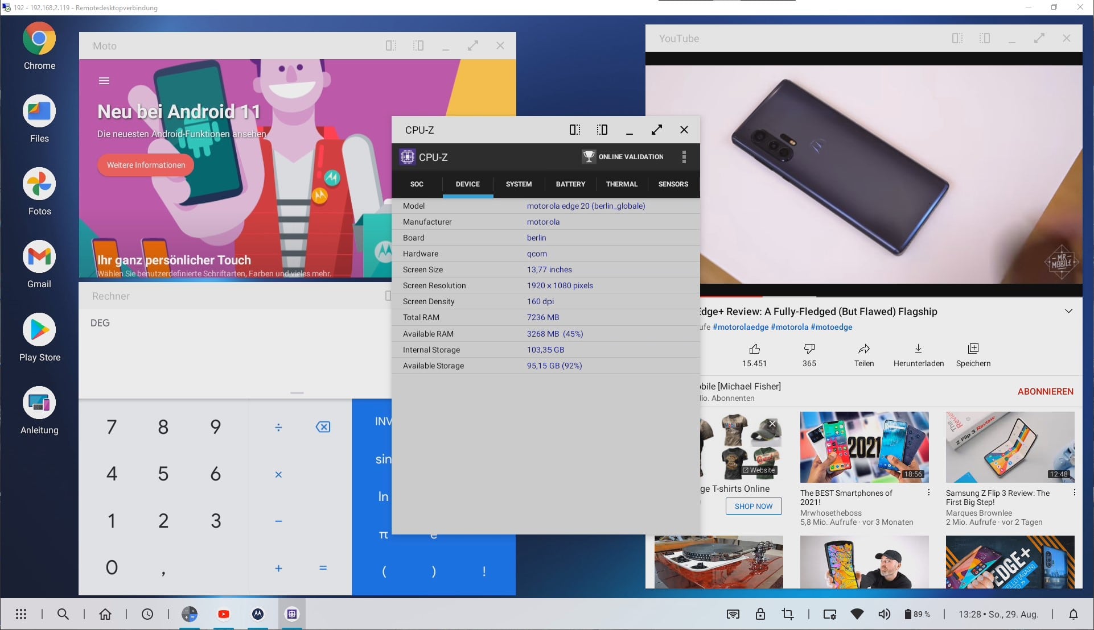Open recent apps clock icon in taskbar

click(x=147, y=614)
